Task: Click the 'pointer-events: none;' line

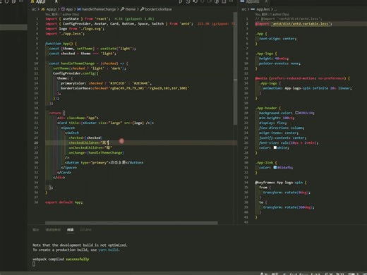Action: click(x=279, y=63)
